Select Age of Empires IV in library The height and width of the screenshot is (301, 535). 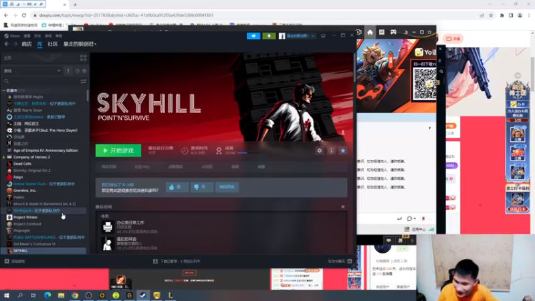click(45, 150)
